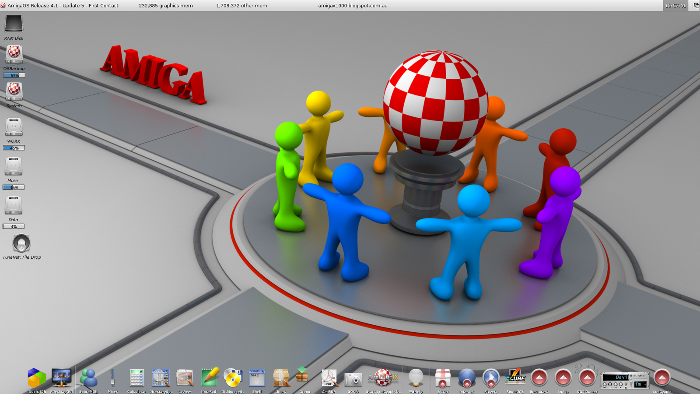Screen dimensions: 700x394
Task: Launch Cubic IDE from the dock
Action: 37,378
